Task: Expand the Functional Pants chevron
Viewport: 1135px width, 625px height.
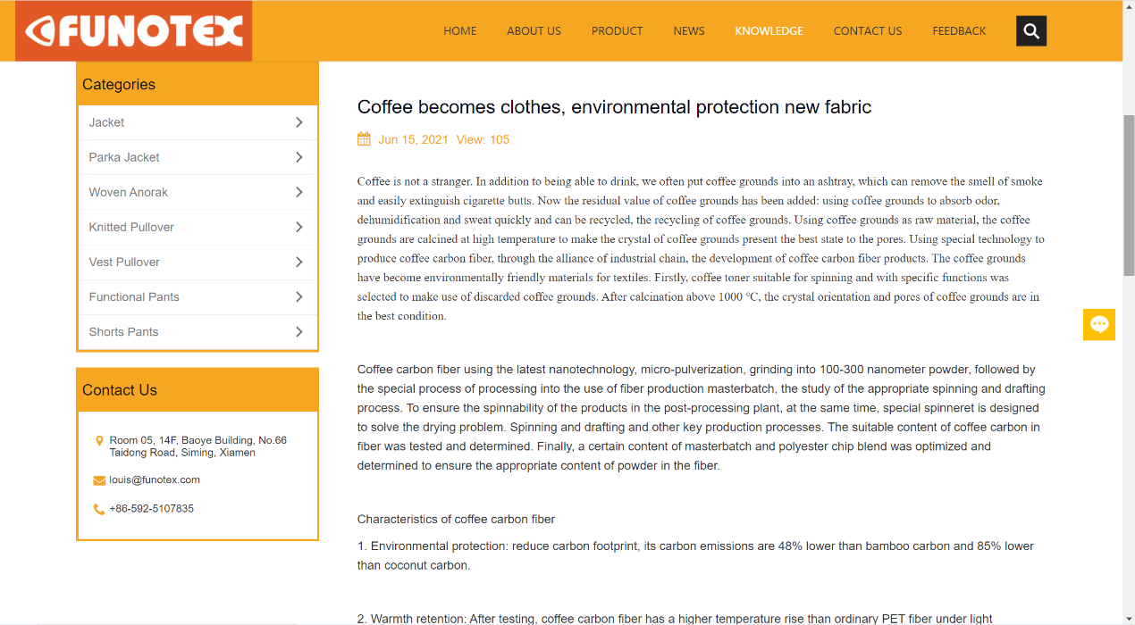Action: tap(299, 296)
